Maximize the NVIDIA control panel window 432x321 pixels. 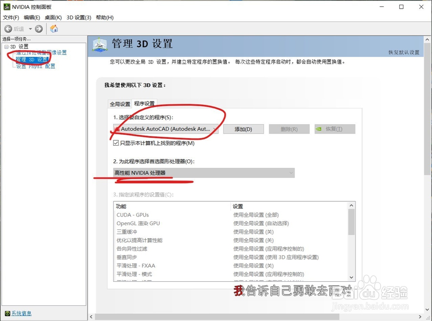pos(401,6)
